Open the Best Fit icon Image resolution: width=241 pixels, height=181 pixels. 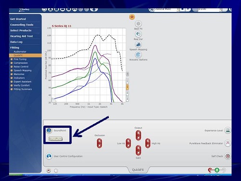tap(138, 24)
